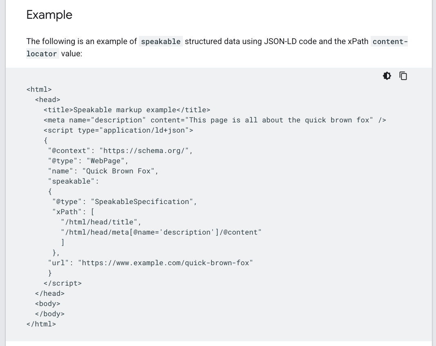The height and width of the screenshot is (346, 436).
Task: Click the closing html tag line
Action: pyautogui.click(x=41, y=324)
